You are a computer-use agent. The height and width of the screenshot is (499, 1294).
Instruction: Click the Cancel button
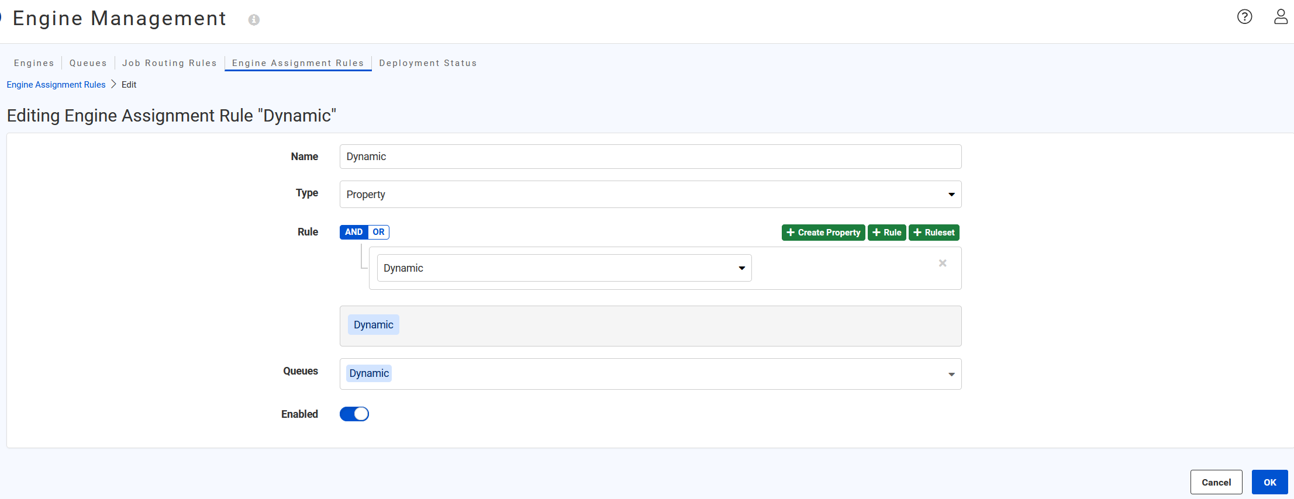tap(1216, 482)
